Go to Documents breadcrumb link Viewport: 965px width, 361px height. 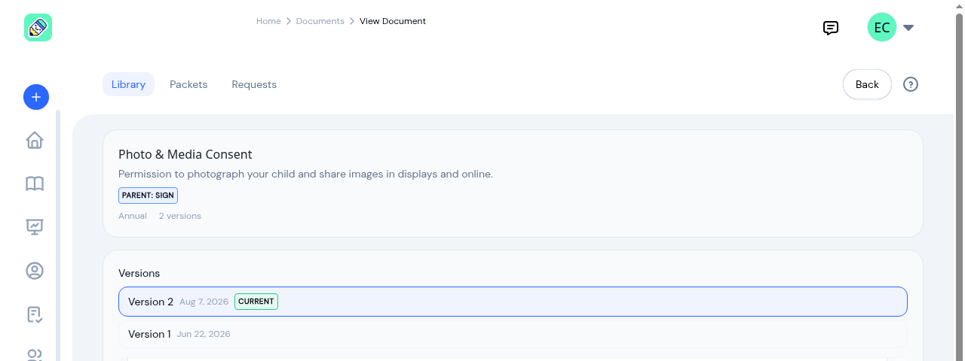[x=320, y=21]
